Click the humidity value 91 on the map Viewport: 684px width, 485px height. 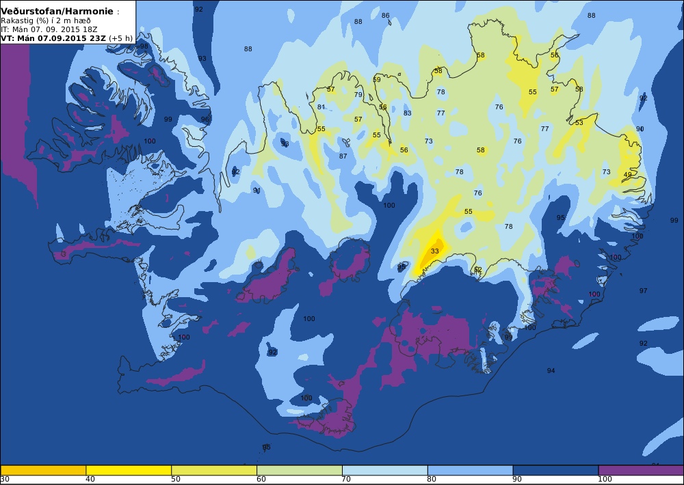(x=256, y=190)
